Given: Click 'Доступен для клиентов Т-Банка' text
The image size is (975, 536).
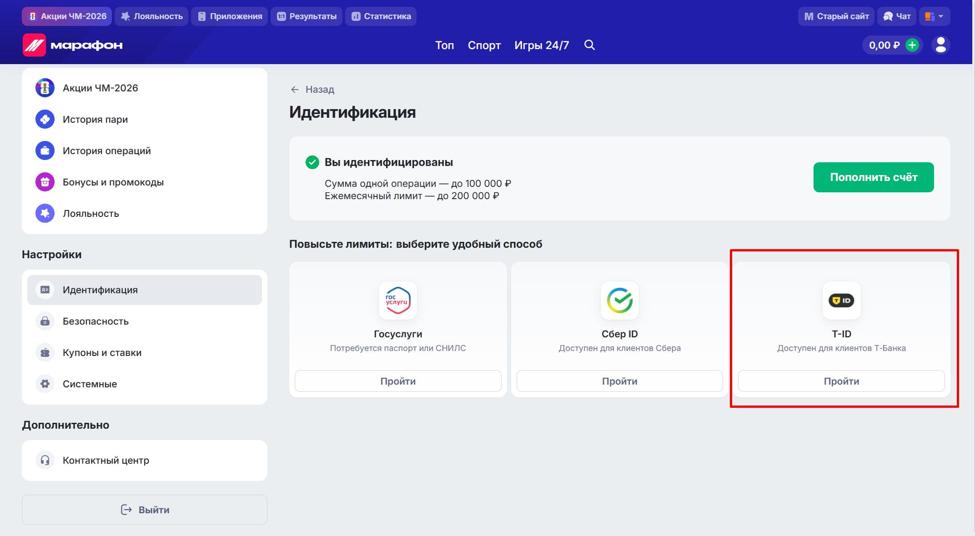Looking at the screenshot, I should (841, 348).
